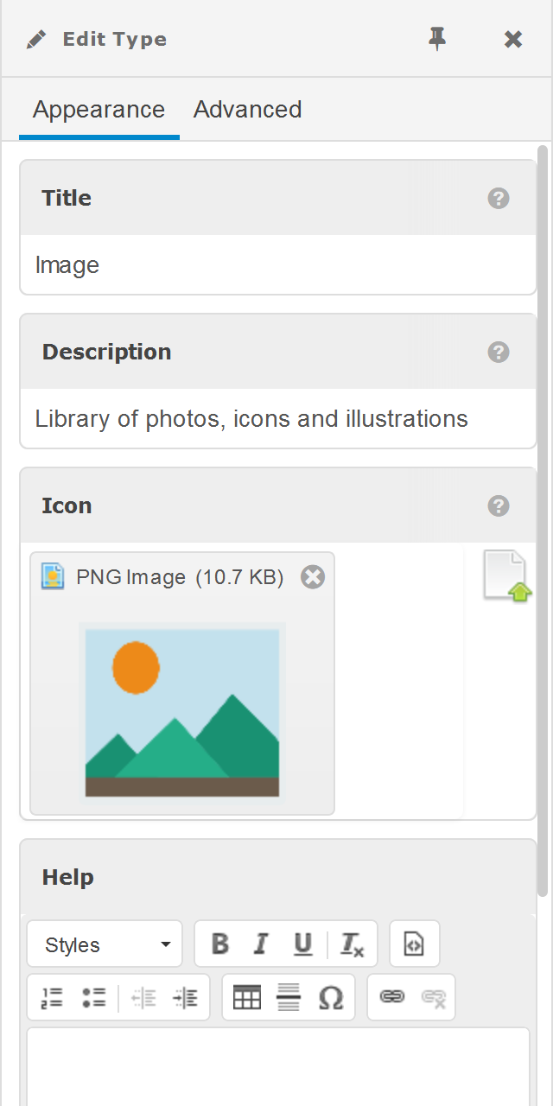Viewport: 553px width, 1106px height.
Task: Show help for the Title field
Action: [498, 199]
